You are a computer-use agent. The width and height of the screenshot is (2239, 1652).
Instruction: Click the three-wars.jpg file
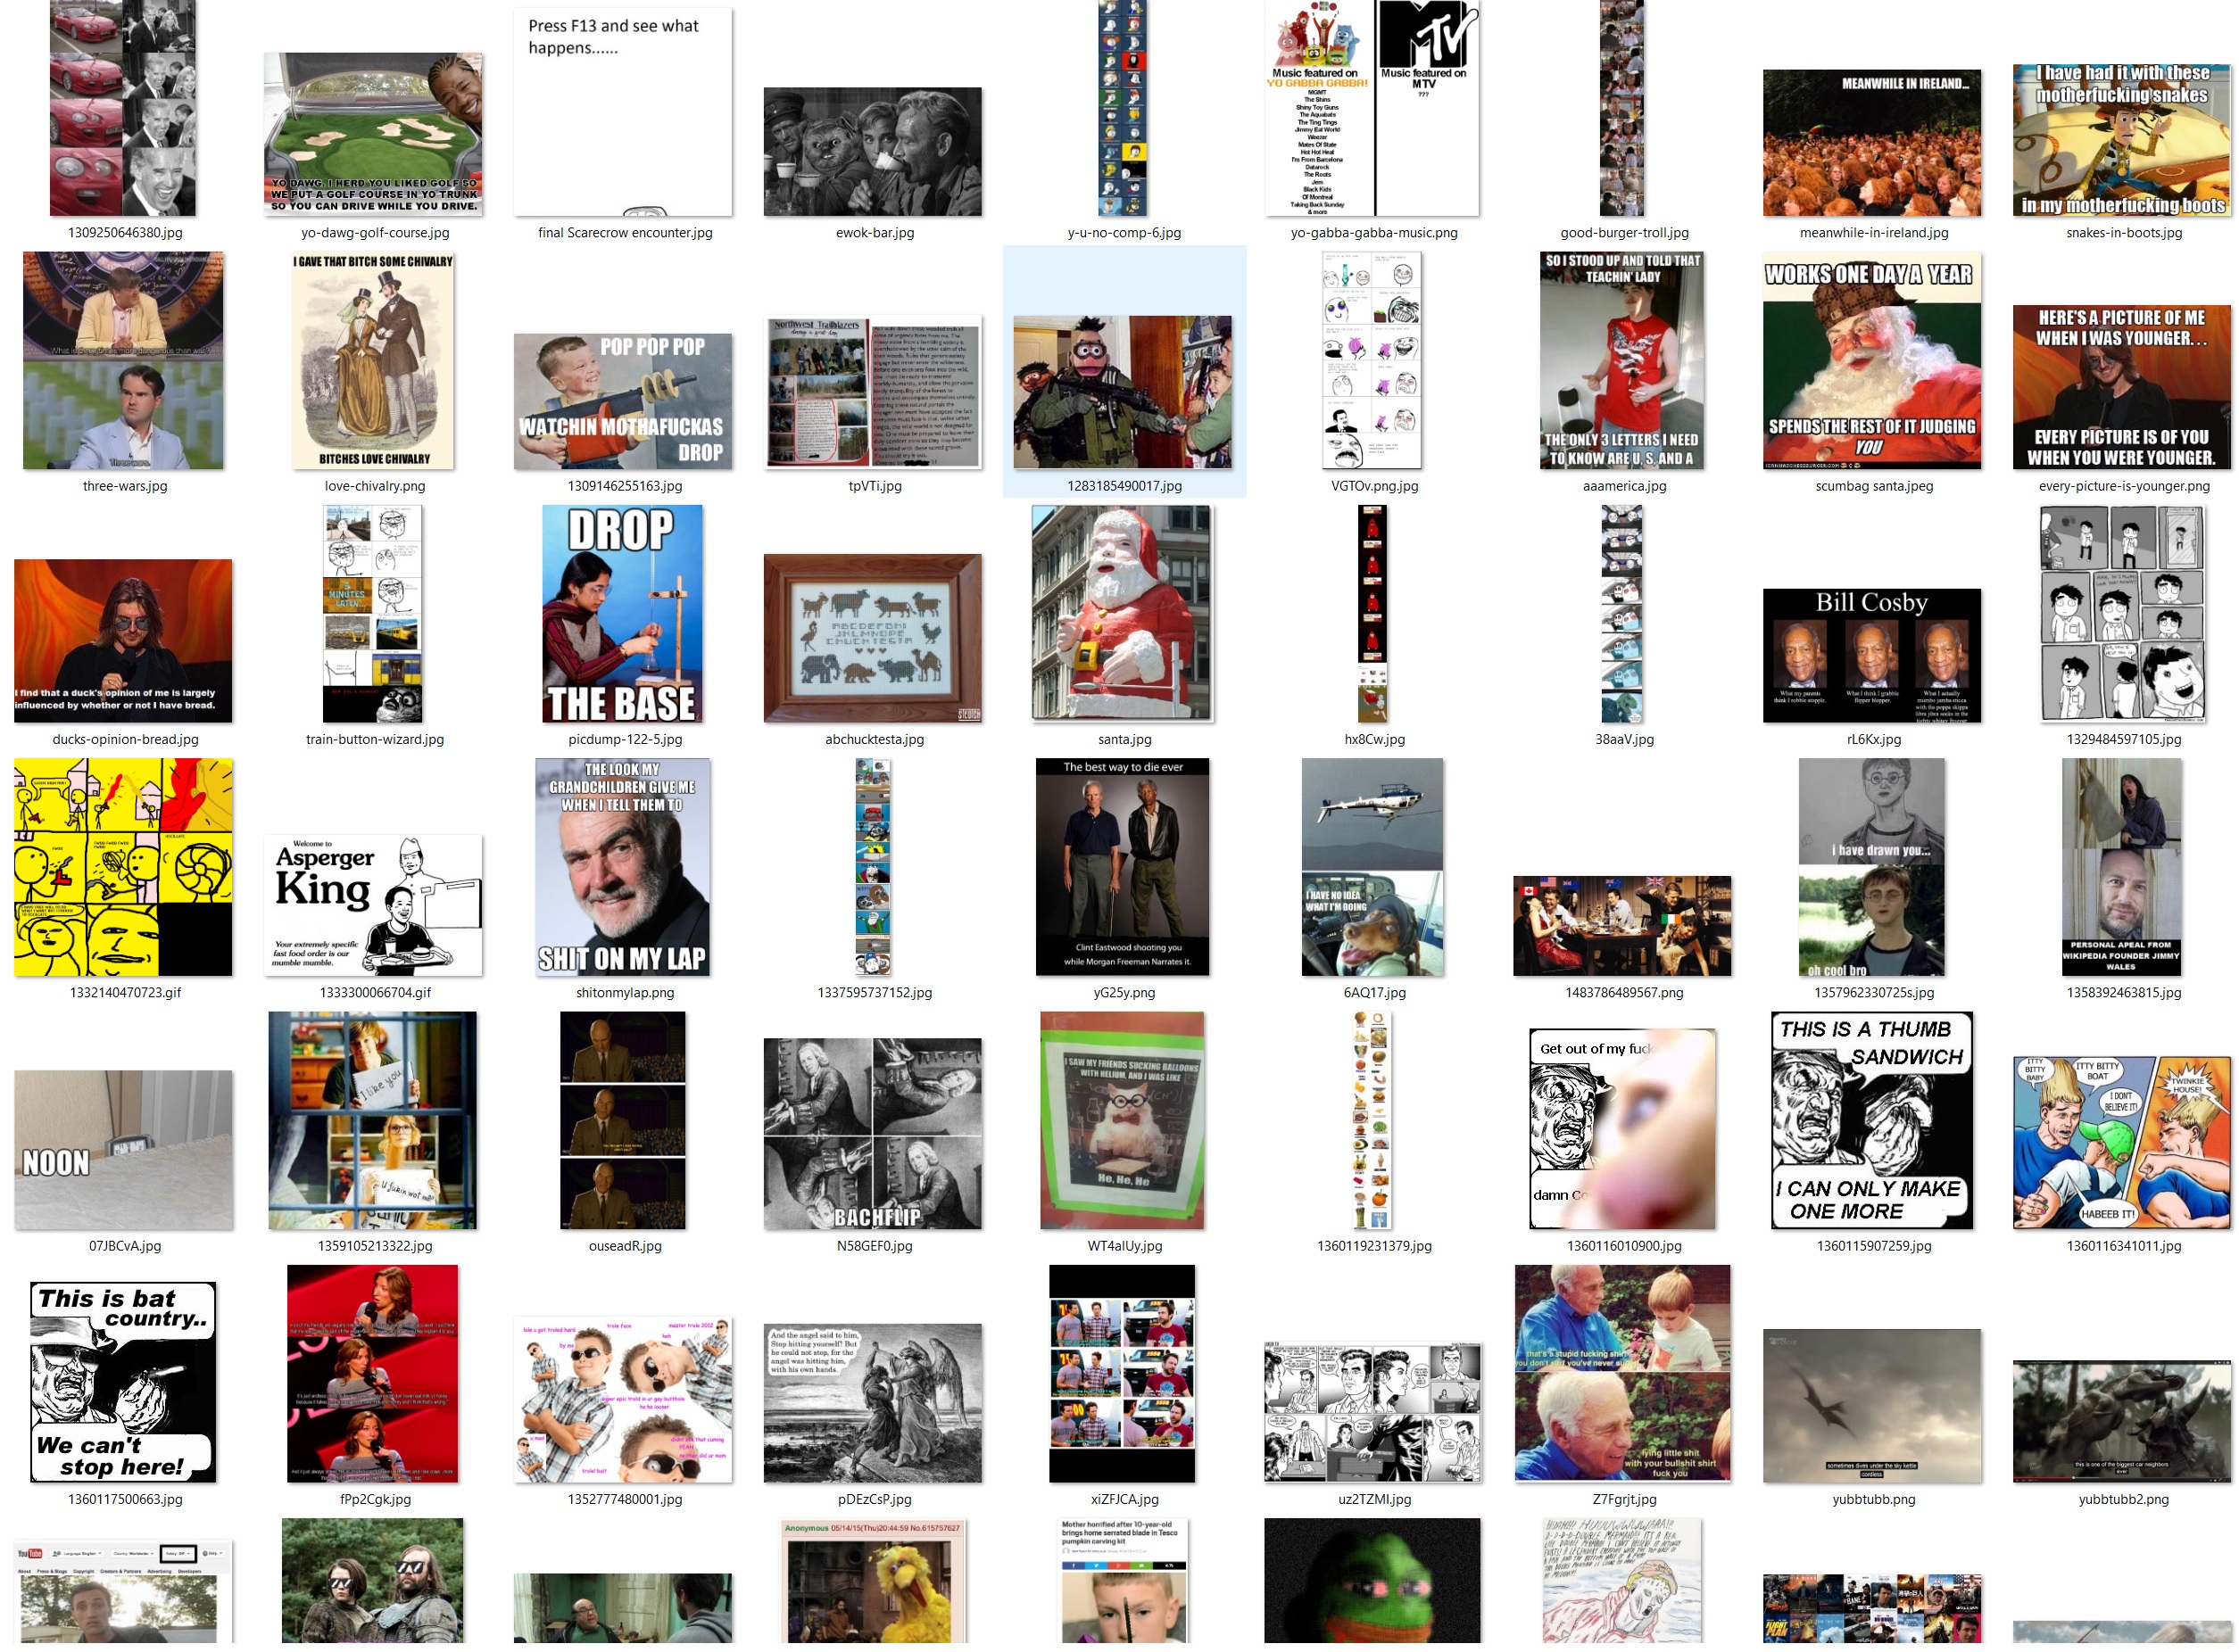pyautogui.click(x=124, y=361)
